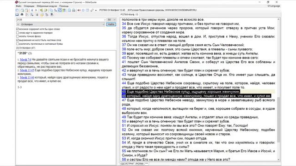The height and width of the screenshot is (166, 296).
Task: Open the 'От Матфея' book range dropdown
Action: (103, 24)
